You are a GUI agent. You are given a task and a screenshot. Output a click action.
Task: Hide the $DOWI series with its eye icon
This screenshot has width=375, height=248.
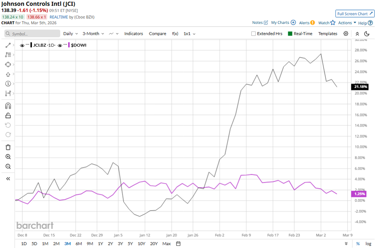coord(60,45)
